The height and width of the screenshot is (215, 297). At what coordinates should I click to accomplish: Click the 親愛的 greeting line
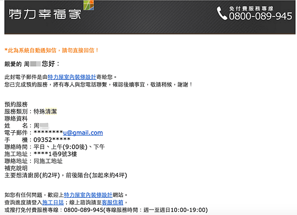[x=32, y=64]
